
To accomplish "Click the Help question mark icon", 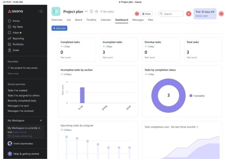I will (x=10, y=154).
